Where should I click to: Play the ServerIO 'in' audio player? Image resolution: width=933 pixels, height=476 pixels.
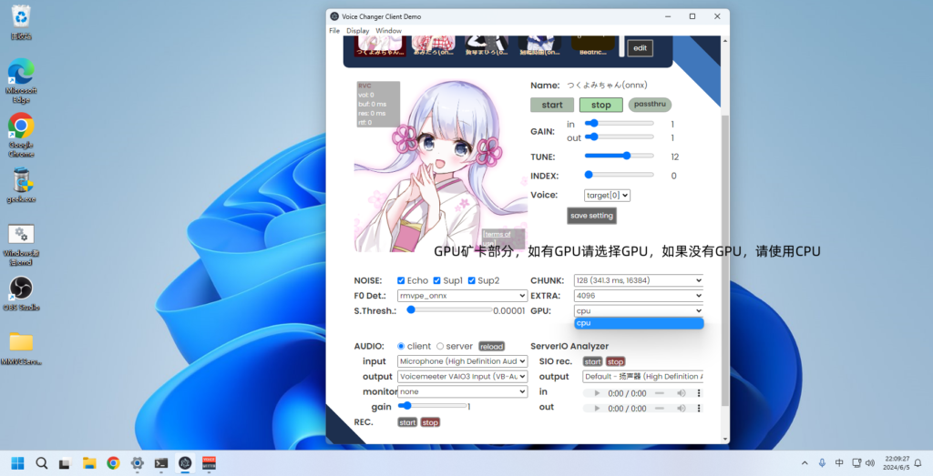(598, 393)
